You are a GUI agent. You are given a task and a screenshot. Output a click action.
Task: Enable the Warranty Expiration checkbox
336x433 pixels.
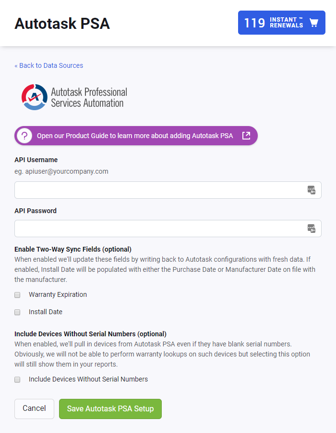17,295
